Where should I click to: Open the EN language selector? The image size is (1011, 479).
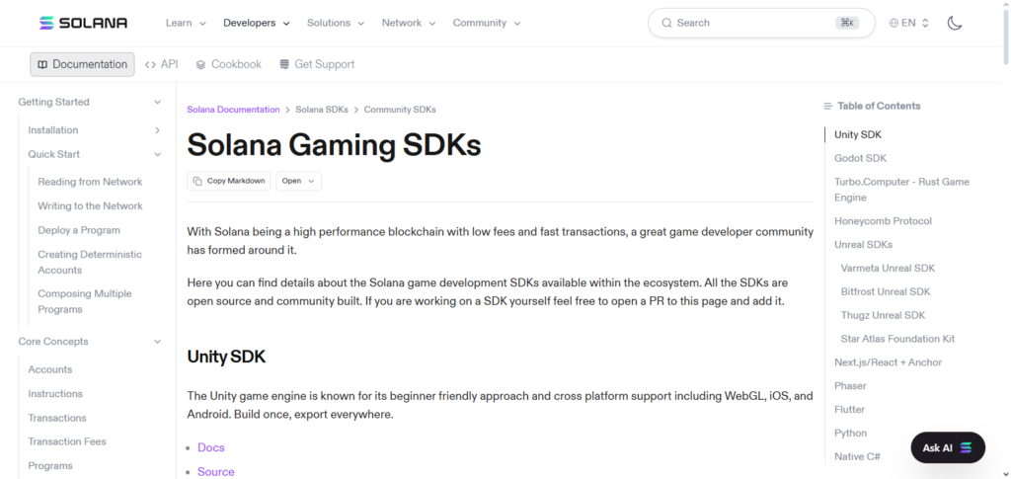tap(909, 23)
